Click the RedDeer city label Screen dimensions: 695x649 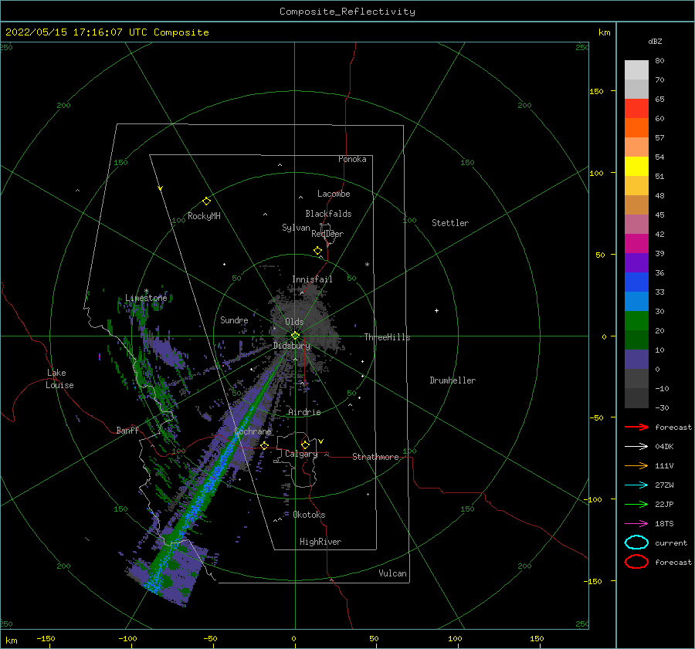[327, 234]
